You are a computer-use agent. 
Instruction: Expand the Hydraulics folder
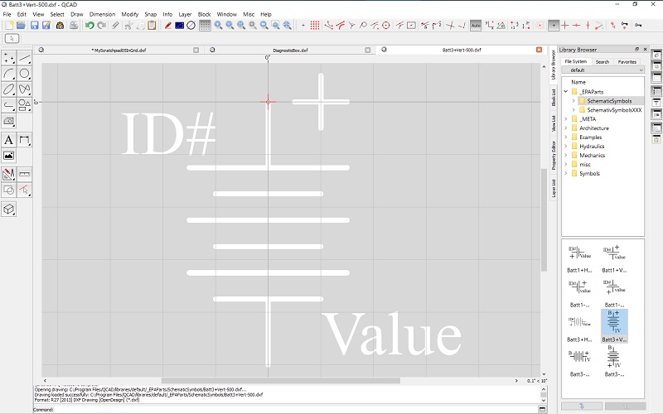566,147
